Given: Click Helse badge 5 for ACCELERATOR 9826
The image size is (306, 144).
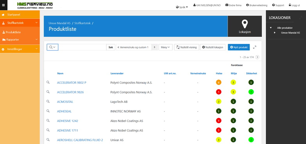Looking at the screenshot, I should coord(218,92).
